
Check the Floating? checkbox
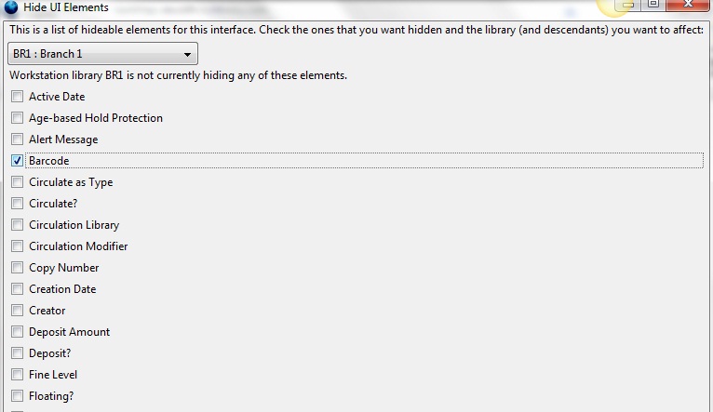tap(18, 395)
